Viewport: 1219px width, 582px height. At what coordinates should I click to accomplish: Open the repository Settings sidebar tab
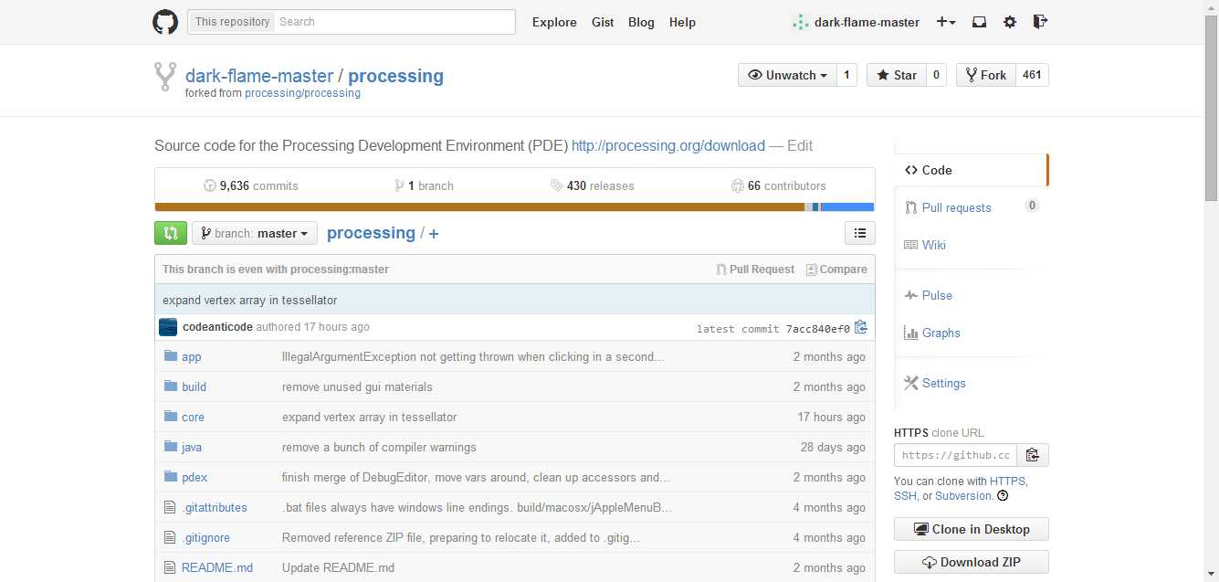(971, 383)
